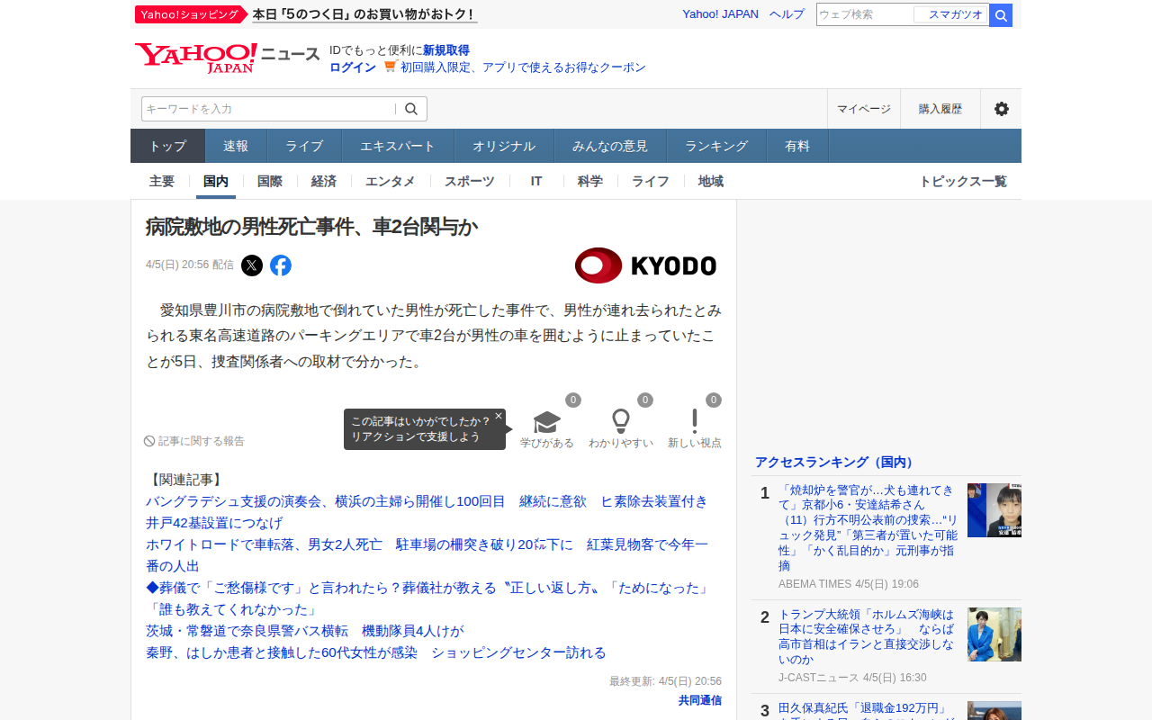The image size is (1152, 720).
Task: Open the 5のつく日 shopping promo link
Action: click(364, 14)
